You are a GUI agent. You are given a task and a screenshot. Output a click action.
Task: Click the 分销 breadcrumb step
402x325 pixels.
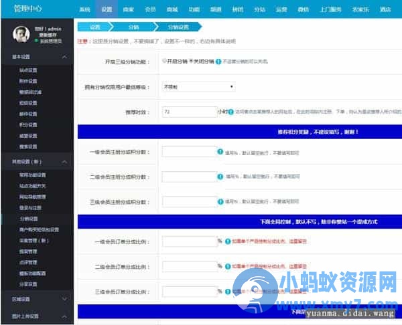tap(133, 27)
